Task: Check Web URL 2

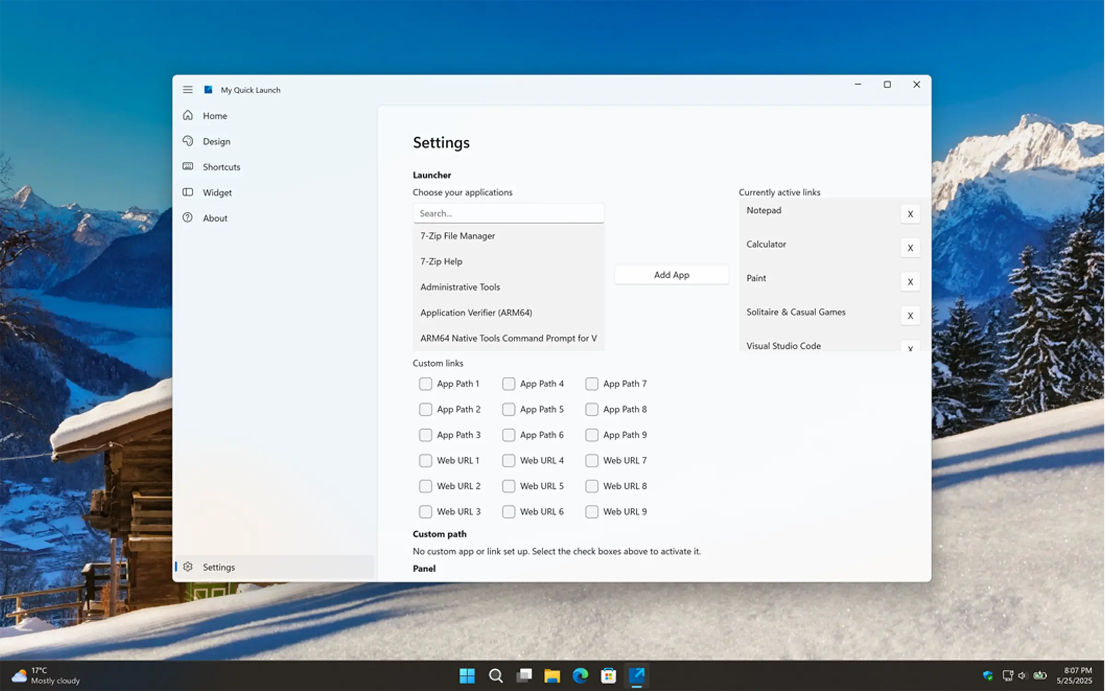Action: 425,486
